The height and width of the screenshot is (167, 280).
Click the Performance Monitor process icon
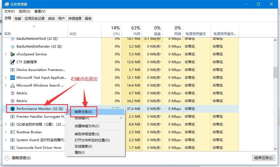tap(13, 109)
